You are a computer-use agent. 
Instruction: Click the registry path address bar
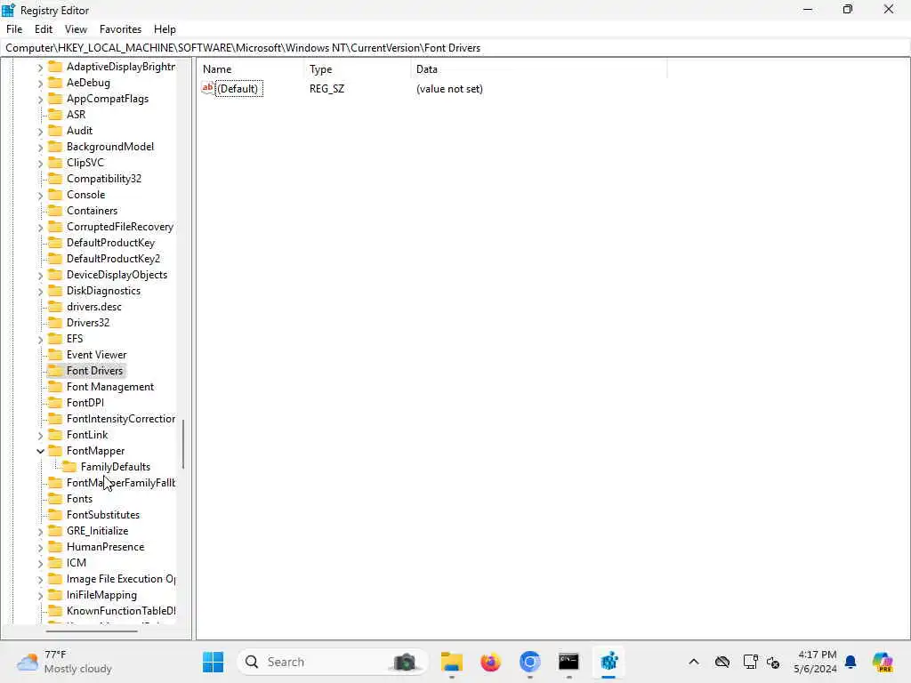point(455,48)
